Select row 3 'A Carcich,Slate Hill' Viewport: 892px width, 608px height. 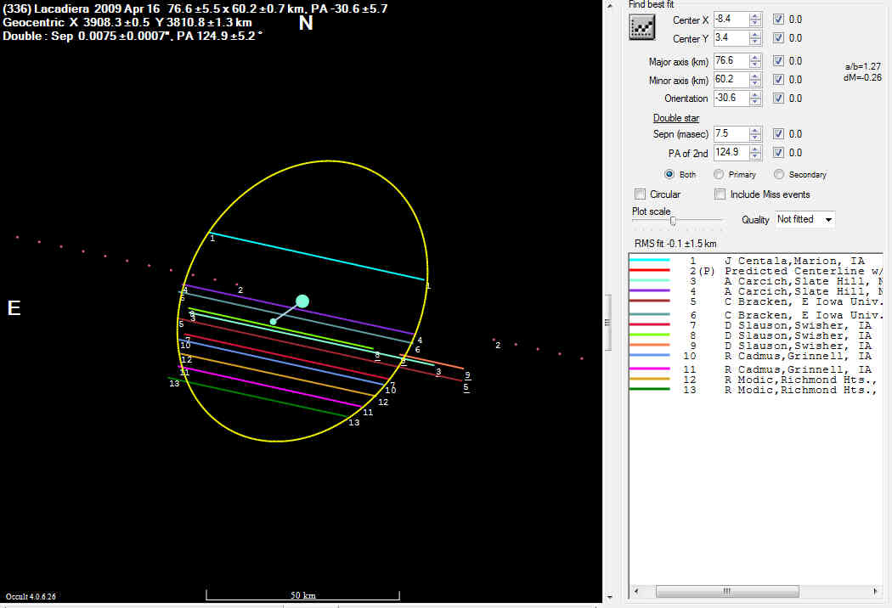pyautogui.click(x=756, y=282)
